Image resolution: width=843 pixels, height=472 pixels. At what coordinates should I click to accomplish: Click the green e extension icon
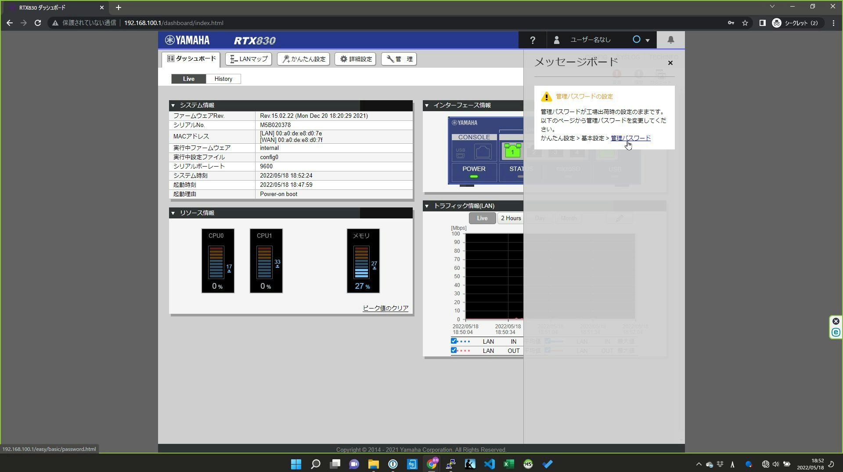click(x=836, y=333)
